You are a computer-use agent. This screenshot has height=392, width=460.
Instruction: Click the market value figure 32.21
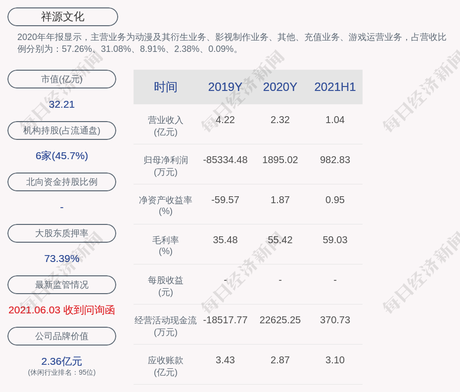pos(62,104)
